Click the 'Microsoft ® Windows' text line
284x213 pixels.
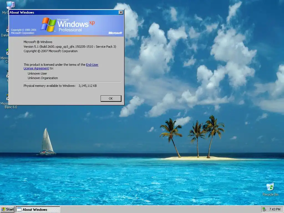tap(38, 42)
